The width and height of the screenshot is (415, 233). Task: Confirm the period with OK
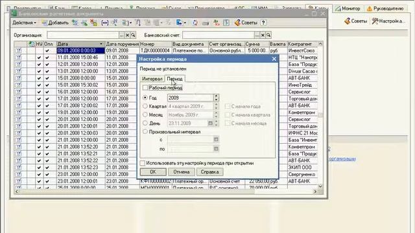tap(153, 172)
